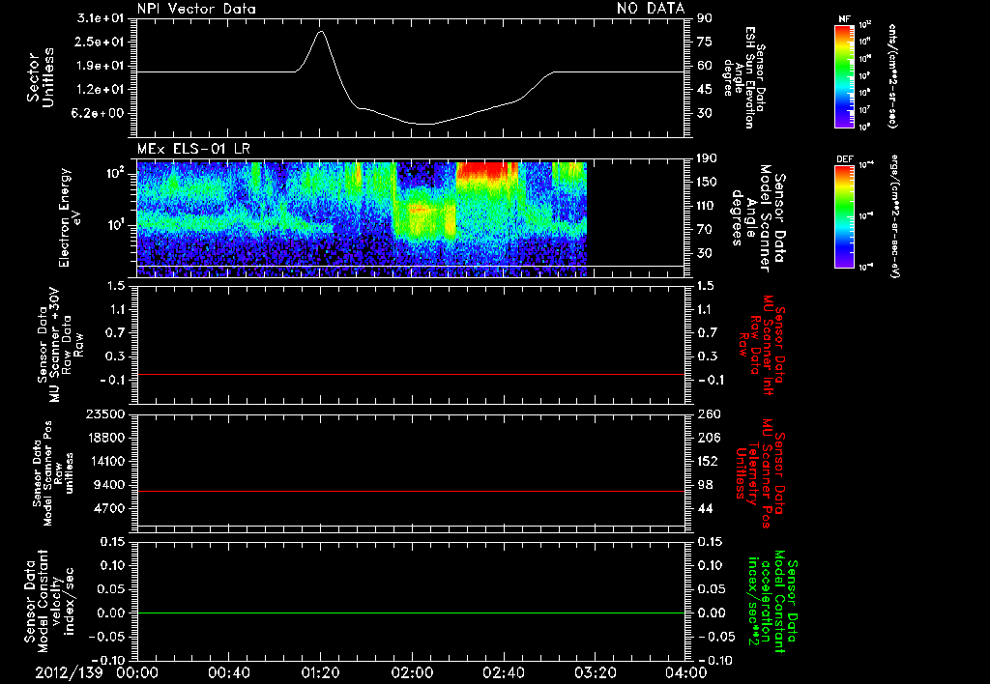The width and height of the screenshot is (990, 684).
Task: Click the 01:20 time axis label
Action: click(x=320, y=672)
